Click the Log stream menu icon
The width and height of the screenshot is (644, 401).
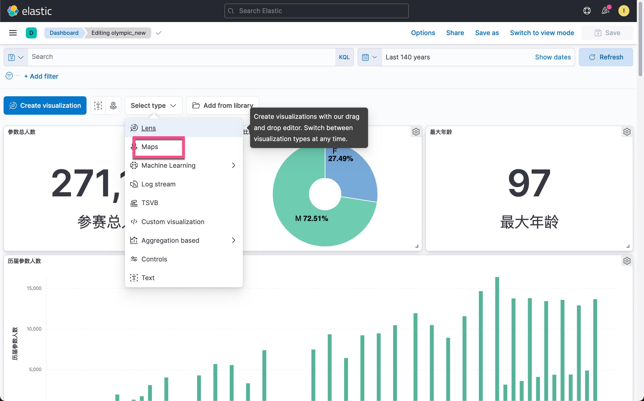click(134, 184)
